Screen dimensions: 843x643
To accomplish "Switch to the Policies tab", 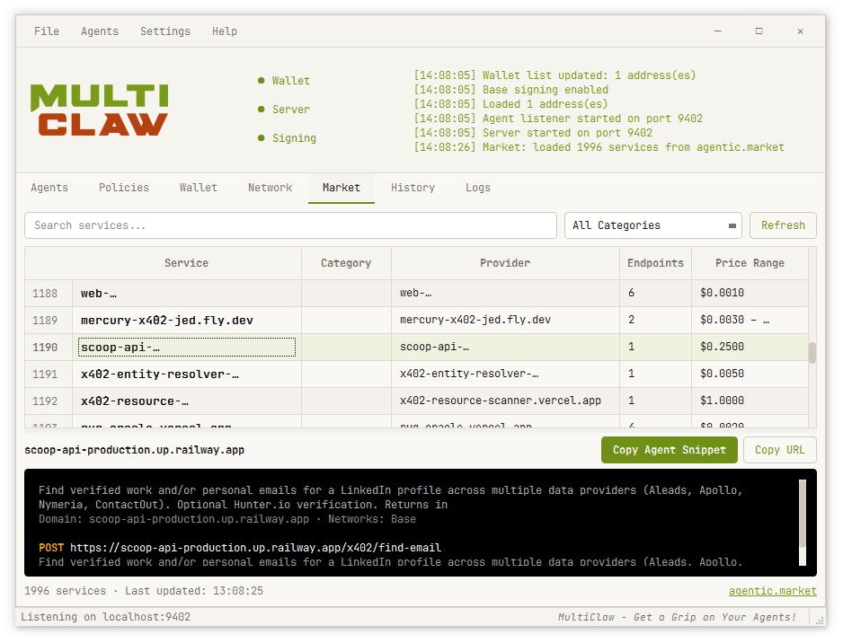I will click(x=124, y=188).
